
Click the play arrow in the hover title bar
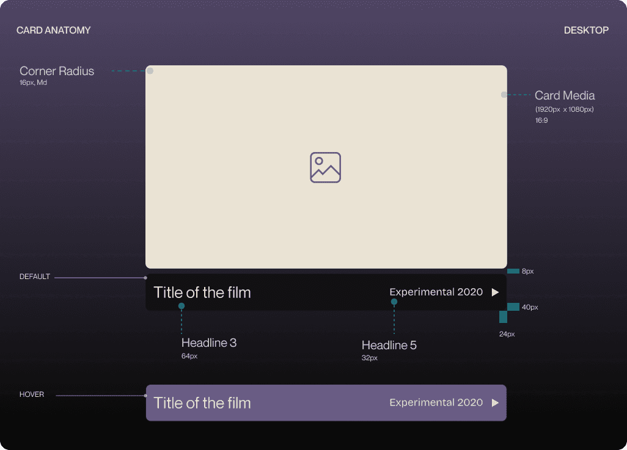[x=495, y=402]
